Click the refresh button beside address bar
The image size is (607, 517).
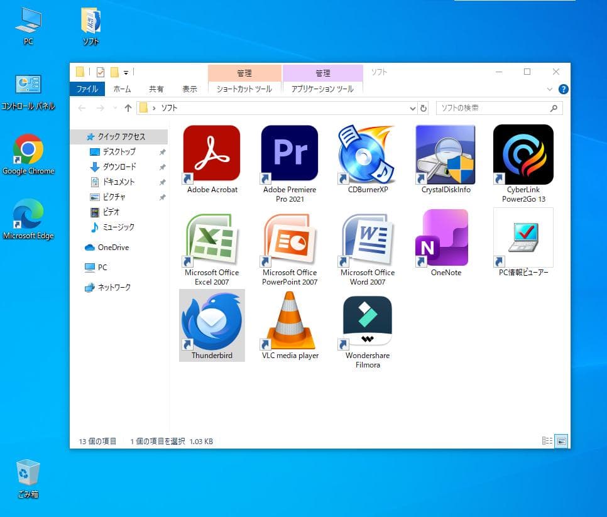point(424,108)
